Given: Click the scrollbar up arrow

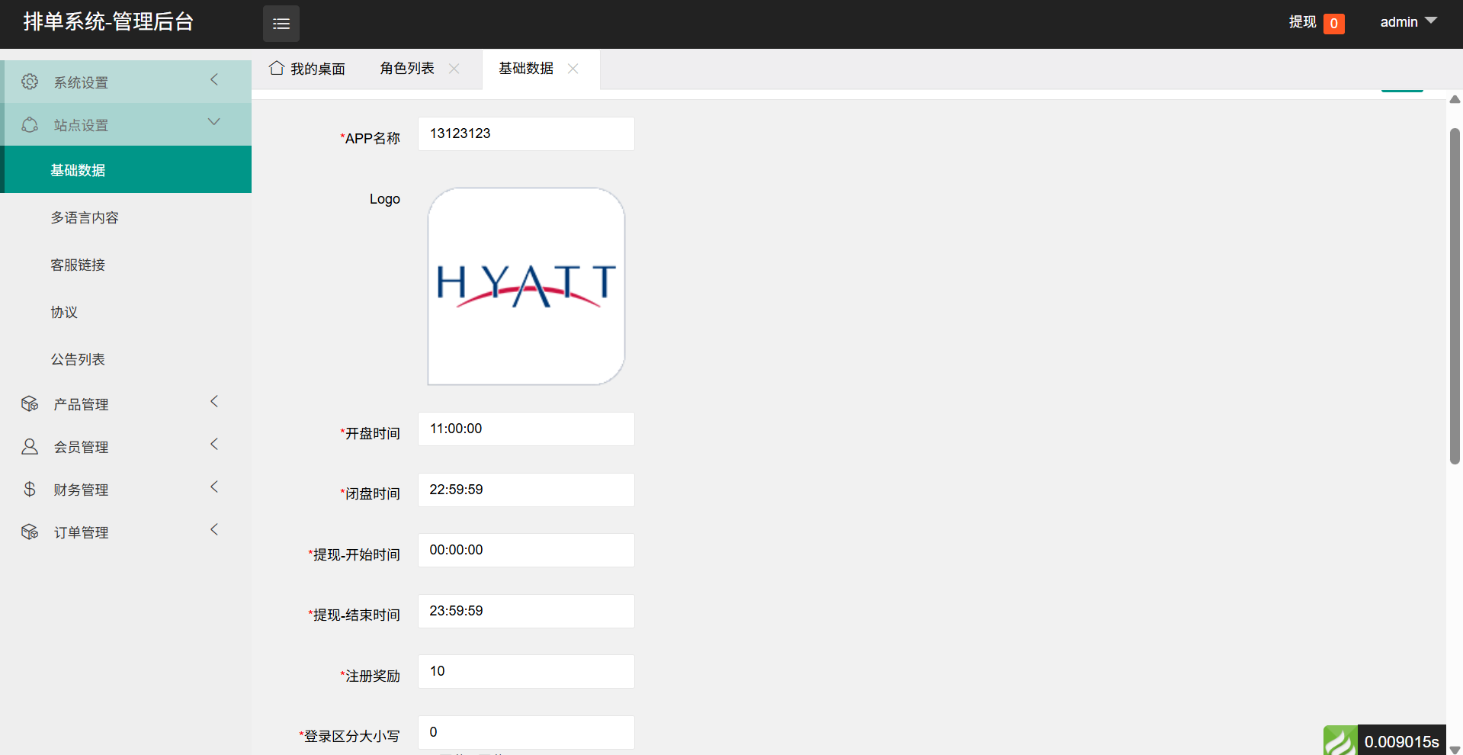Looking at the screenshot, I should tap(1455, 99).
